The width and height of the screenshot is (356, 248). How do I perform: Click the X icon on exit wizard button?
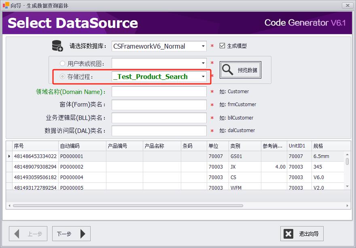pos(288,234)
